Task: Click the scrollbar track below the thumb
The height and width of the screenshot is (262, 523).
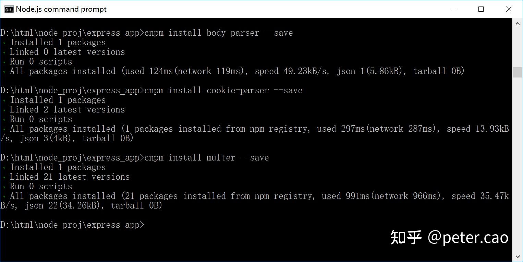Action: [518, 154]
